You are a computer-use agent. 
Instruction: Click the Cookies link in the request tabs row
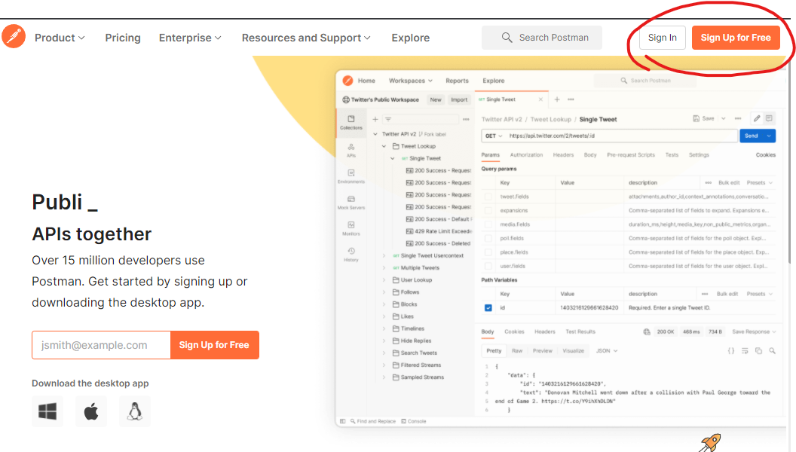click(x=766, y=154)
